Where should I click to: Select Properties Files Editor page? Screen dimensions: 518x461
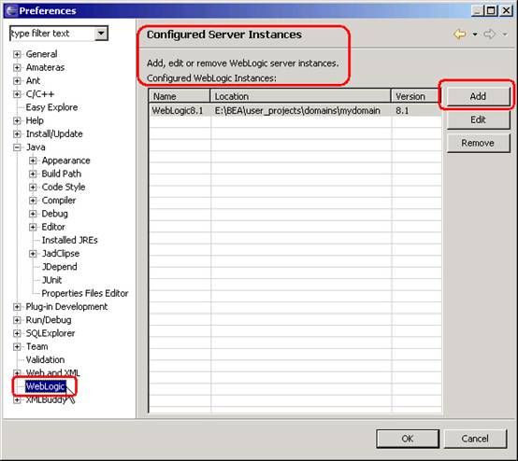(85, 293)
